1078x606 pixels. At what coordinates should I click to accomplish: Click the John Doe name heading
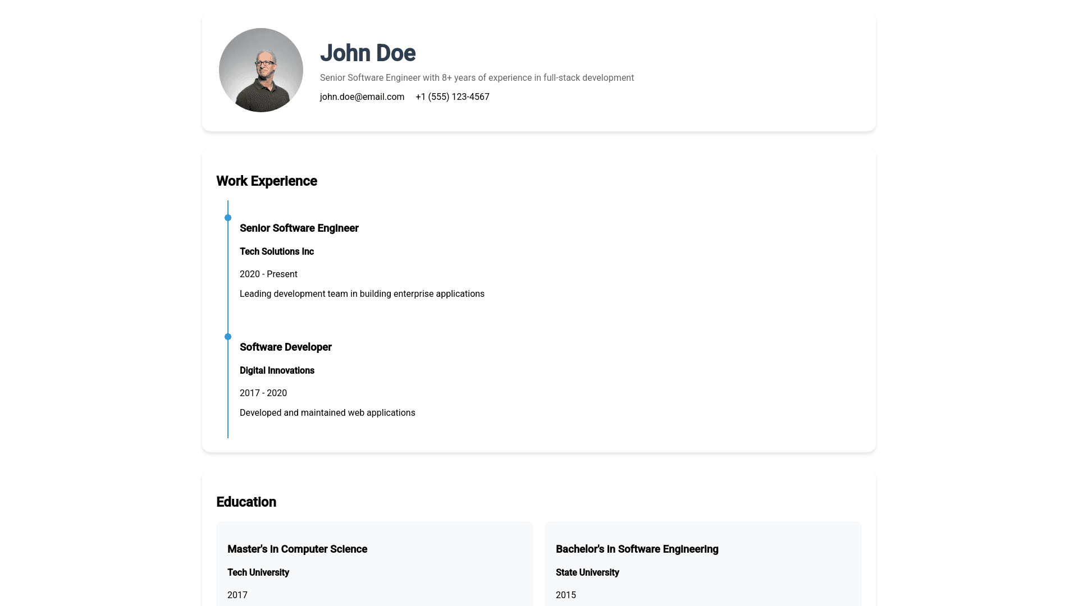(x=368, y=53)
